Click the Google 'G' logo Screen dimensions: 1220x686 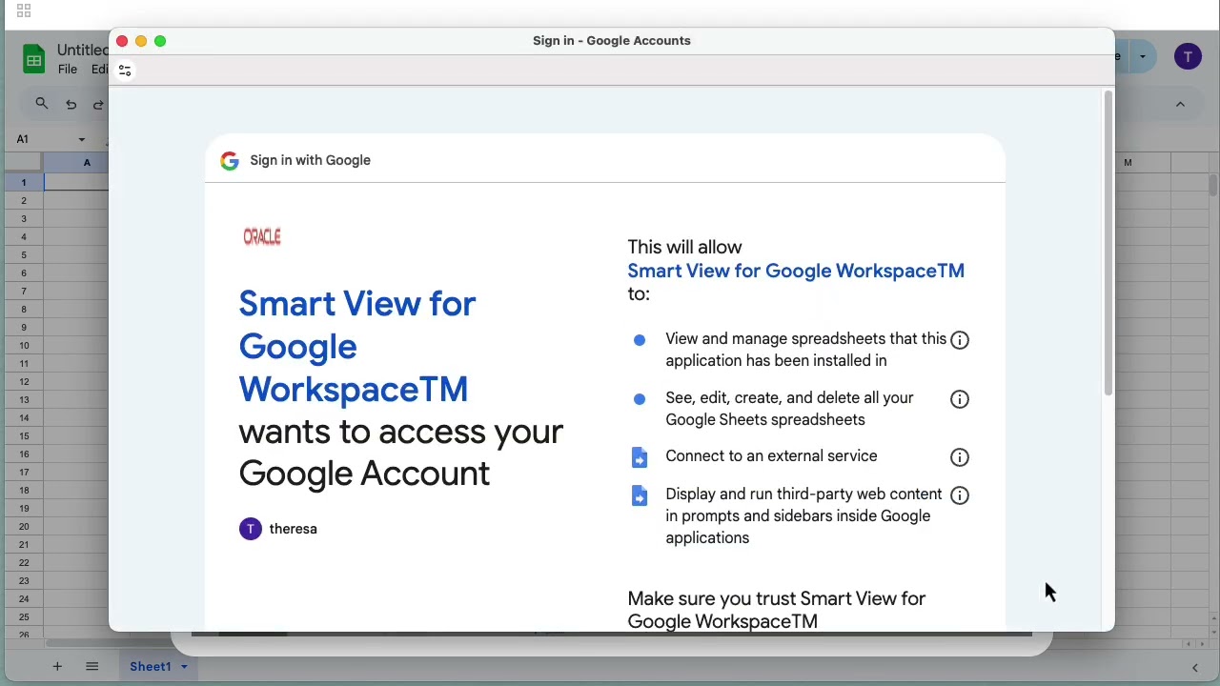(x=229, y=161)
